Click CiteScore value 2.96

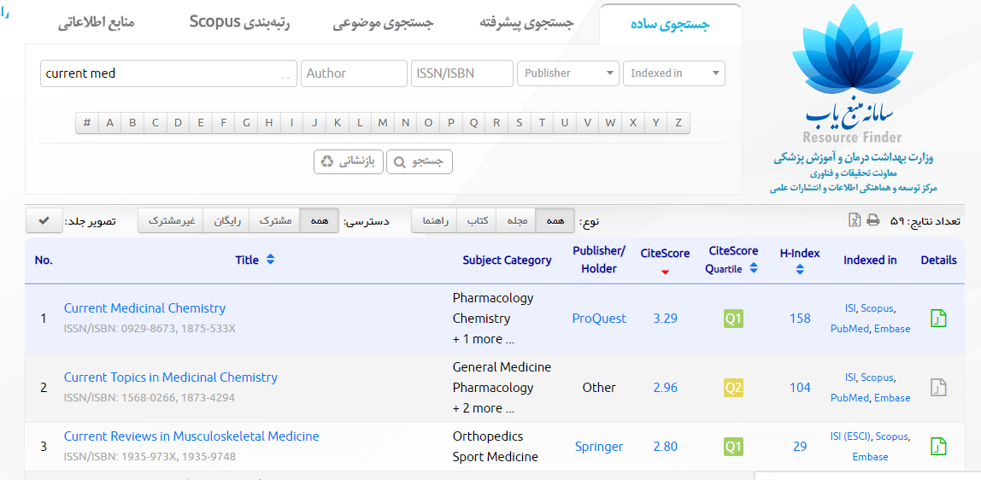coord(665,388)
